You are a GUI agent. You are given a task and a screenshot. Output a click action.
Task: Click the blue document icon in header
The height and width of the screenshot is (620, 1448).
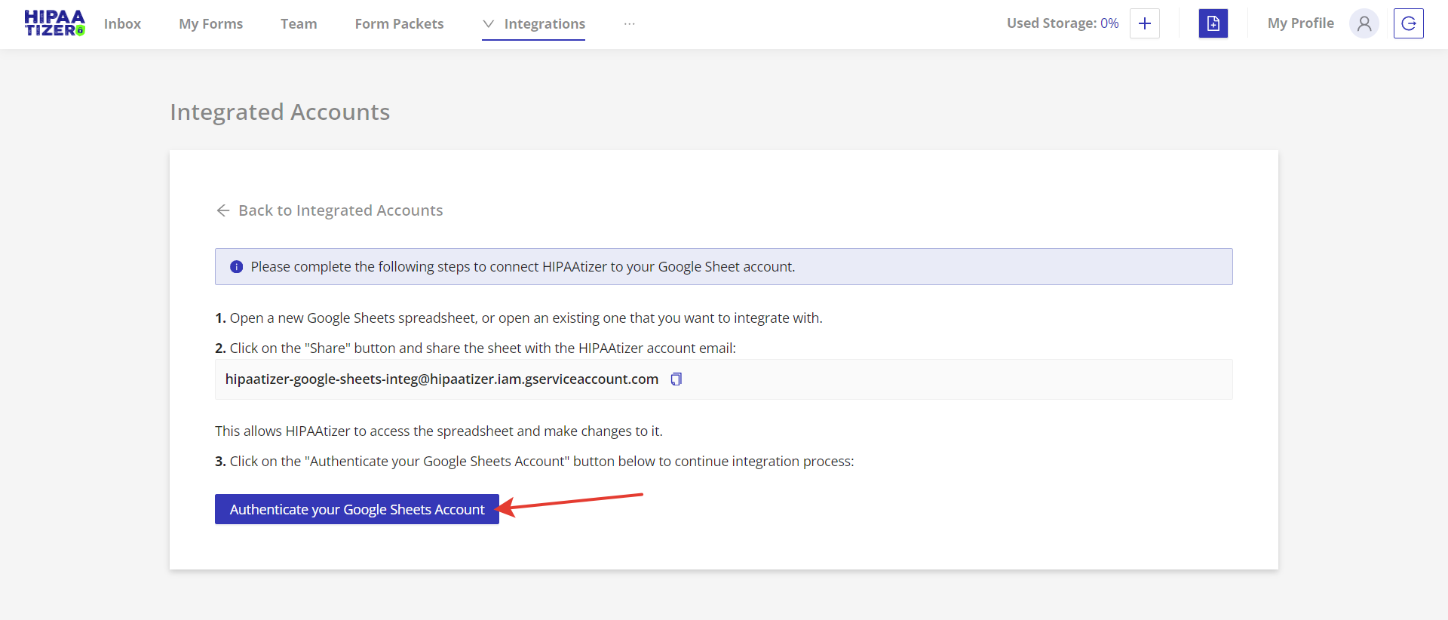(1213, 23)
